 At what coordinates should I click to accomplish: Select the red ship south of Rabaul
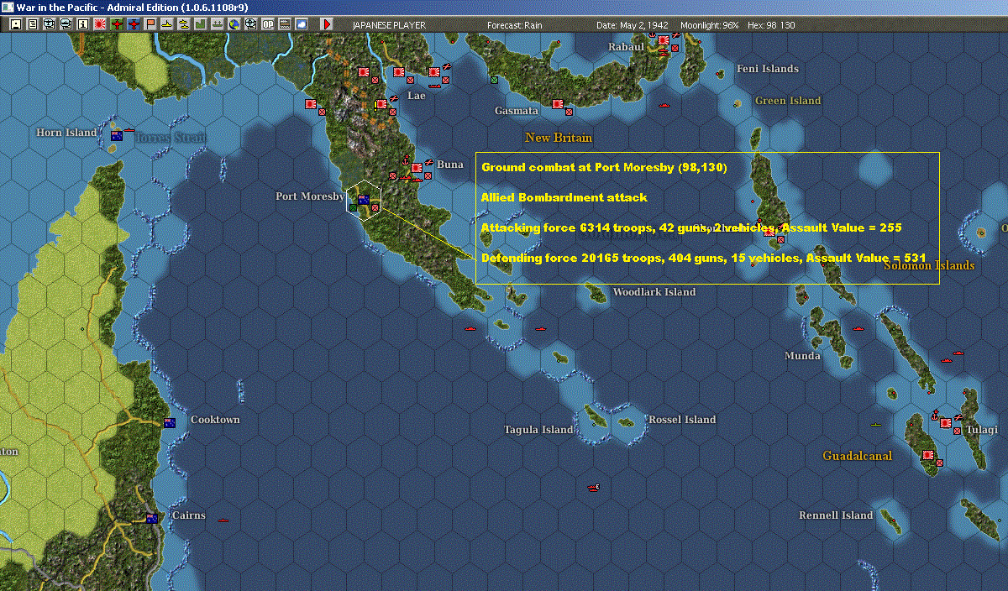(x=664, y=106)
